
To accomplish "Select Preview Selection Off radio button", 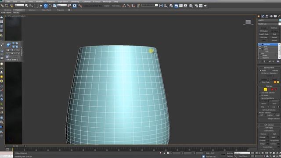I will click(x=259, y=115).
